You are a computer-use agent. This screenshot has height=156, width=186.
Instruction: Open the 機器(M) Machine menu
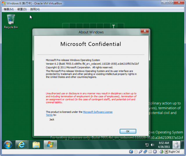8,9
